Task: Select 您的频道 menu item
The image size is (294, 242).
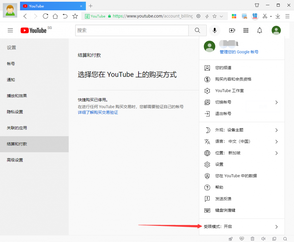Action: pos(242,68)
